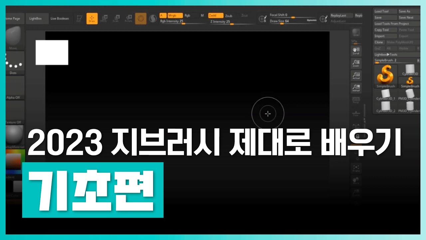The height and width of the screenshot is (240, 426).
Task: Select the Cylinder3D_1 tool
Action: point(386,95)
